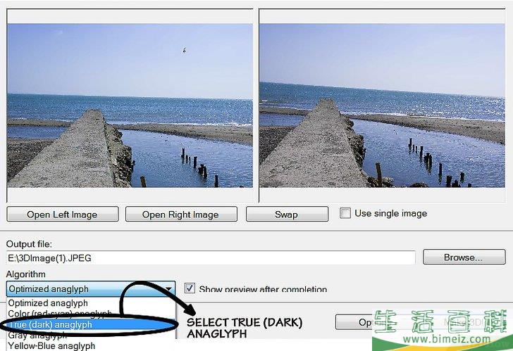Toggle Show preview after completion checkbox

point(190,288)
